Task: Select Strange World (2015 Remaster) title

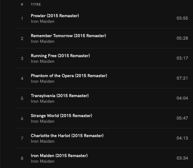Action: pos(61,116)
